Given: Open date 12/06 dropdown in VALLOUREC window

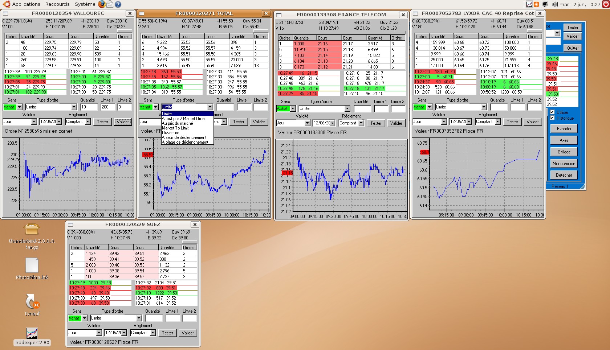Looking at the screenshot, I should (x=60, y=122).
